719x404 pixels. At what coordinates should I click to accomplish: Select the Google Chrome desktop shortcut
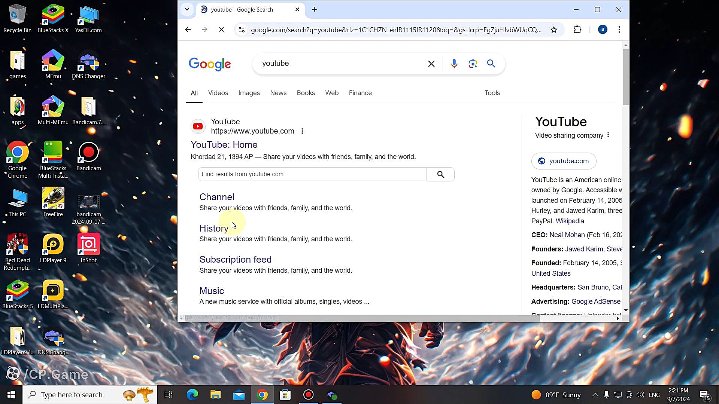click(x=17, y=160)
